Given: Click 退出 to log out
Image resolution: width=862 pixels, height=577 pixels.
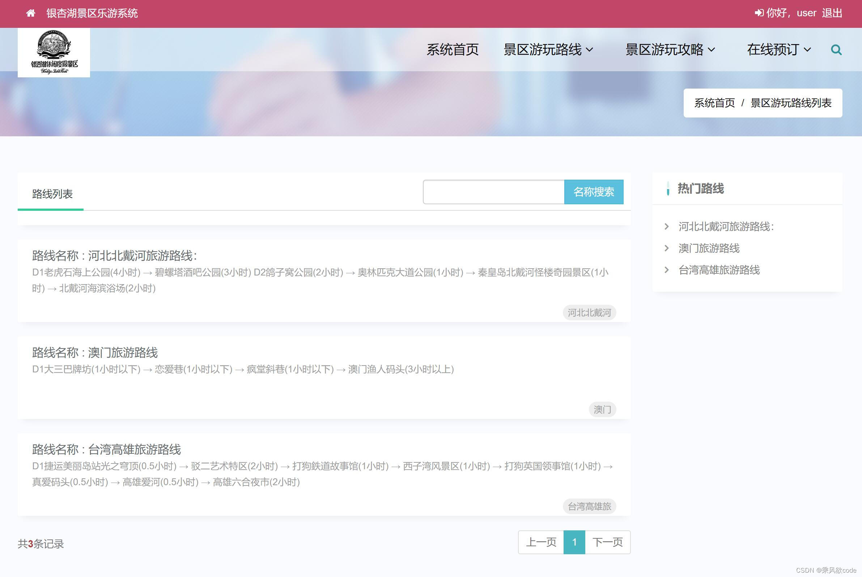Looking at the screenshot, I should click(x=832, y=13).
